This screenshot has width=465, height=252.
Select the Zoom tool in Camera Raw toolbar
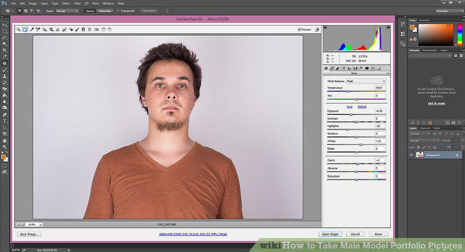(19, 29)
